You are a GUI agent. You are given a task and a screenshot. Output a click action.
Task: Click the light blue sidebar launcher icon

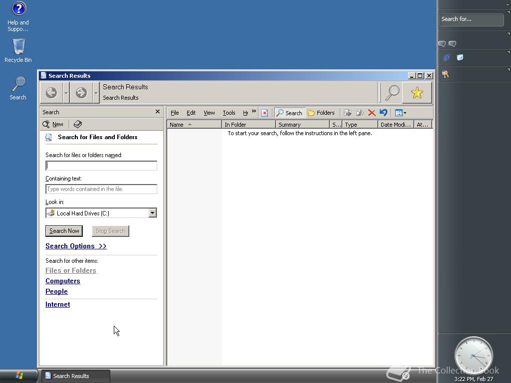460,58
